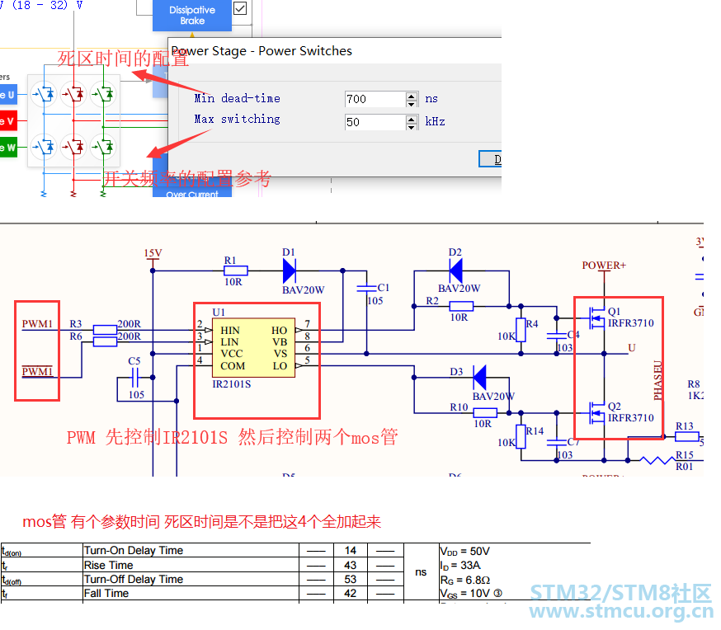
Task: Click the blue phase U label
Action: pyautogui.click(x=8, y=95)
